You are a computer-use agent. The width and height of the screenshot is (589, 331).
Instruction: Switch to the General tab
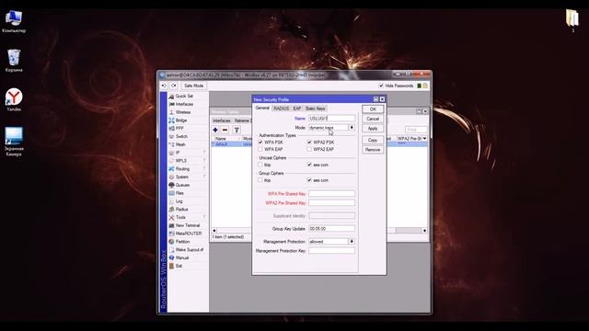tap(262, 108)
